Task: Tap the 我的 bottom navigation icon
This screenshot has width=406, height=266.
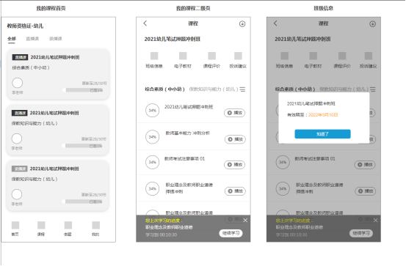Action: pyautogui.click(x=95, y=225)
